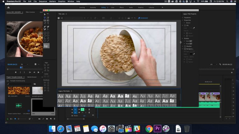Select the Pen tool in the title tools
239x134 pixels.
coord(45,27)
